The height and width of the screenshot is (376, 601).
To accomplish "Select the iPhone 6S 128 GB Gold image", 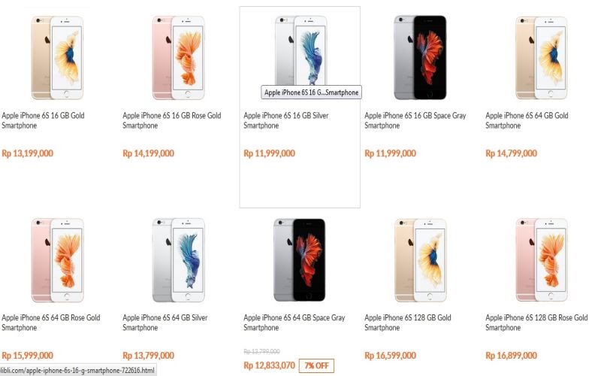I will pos(420,260).
